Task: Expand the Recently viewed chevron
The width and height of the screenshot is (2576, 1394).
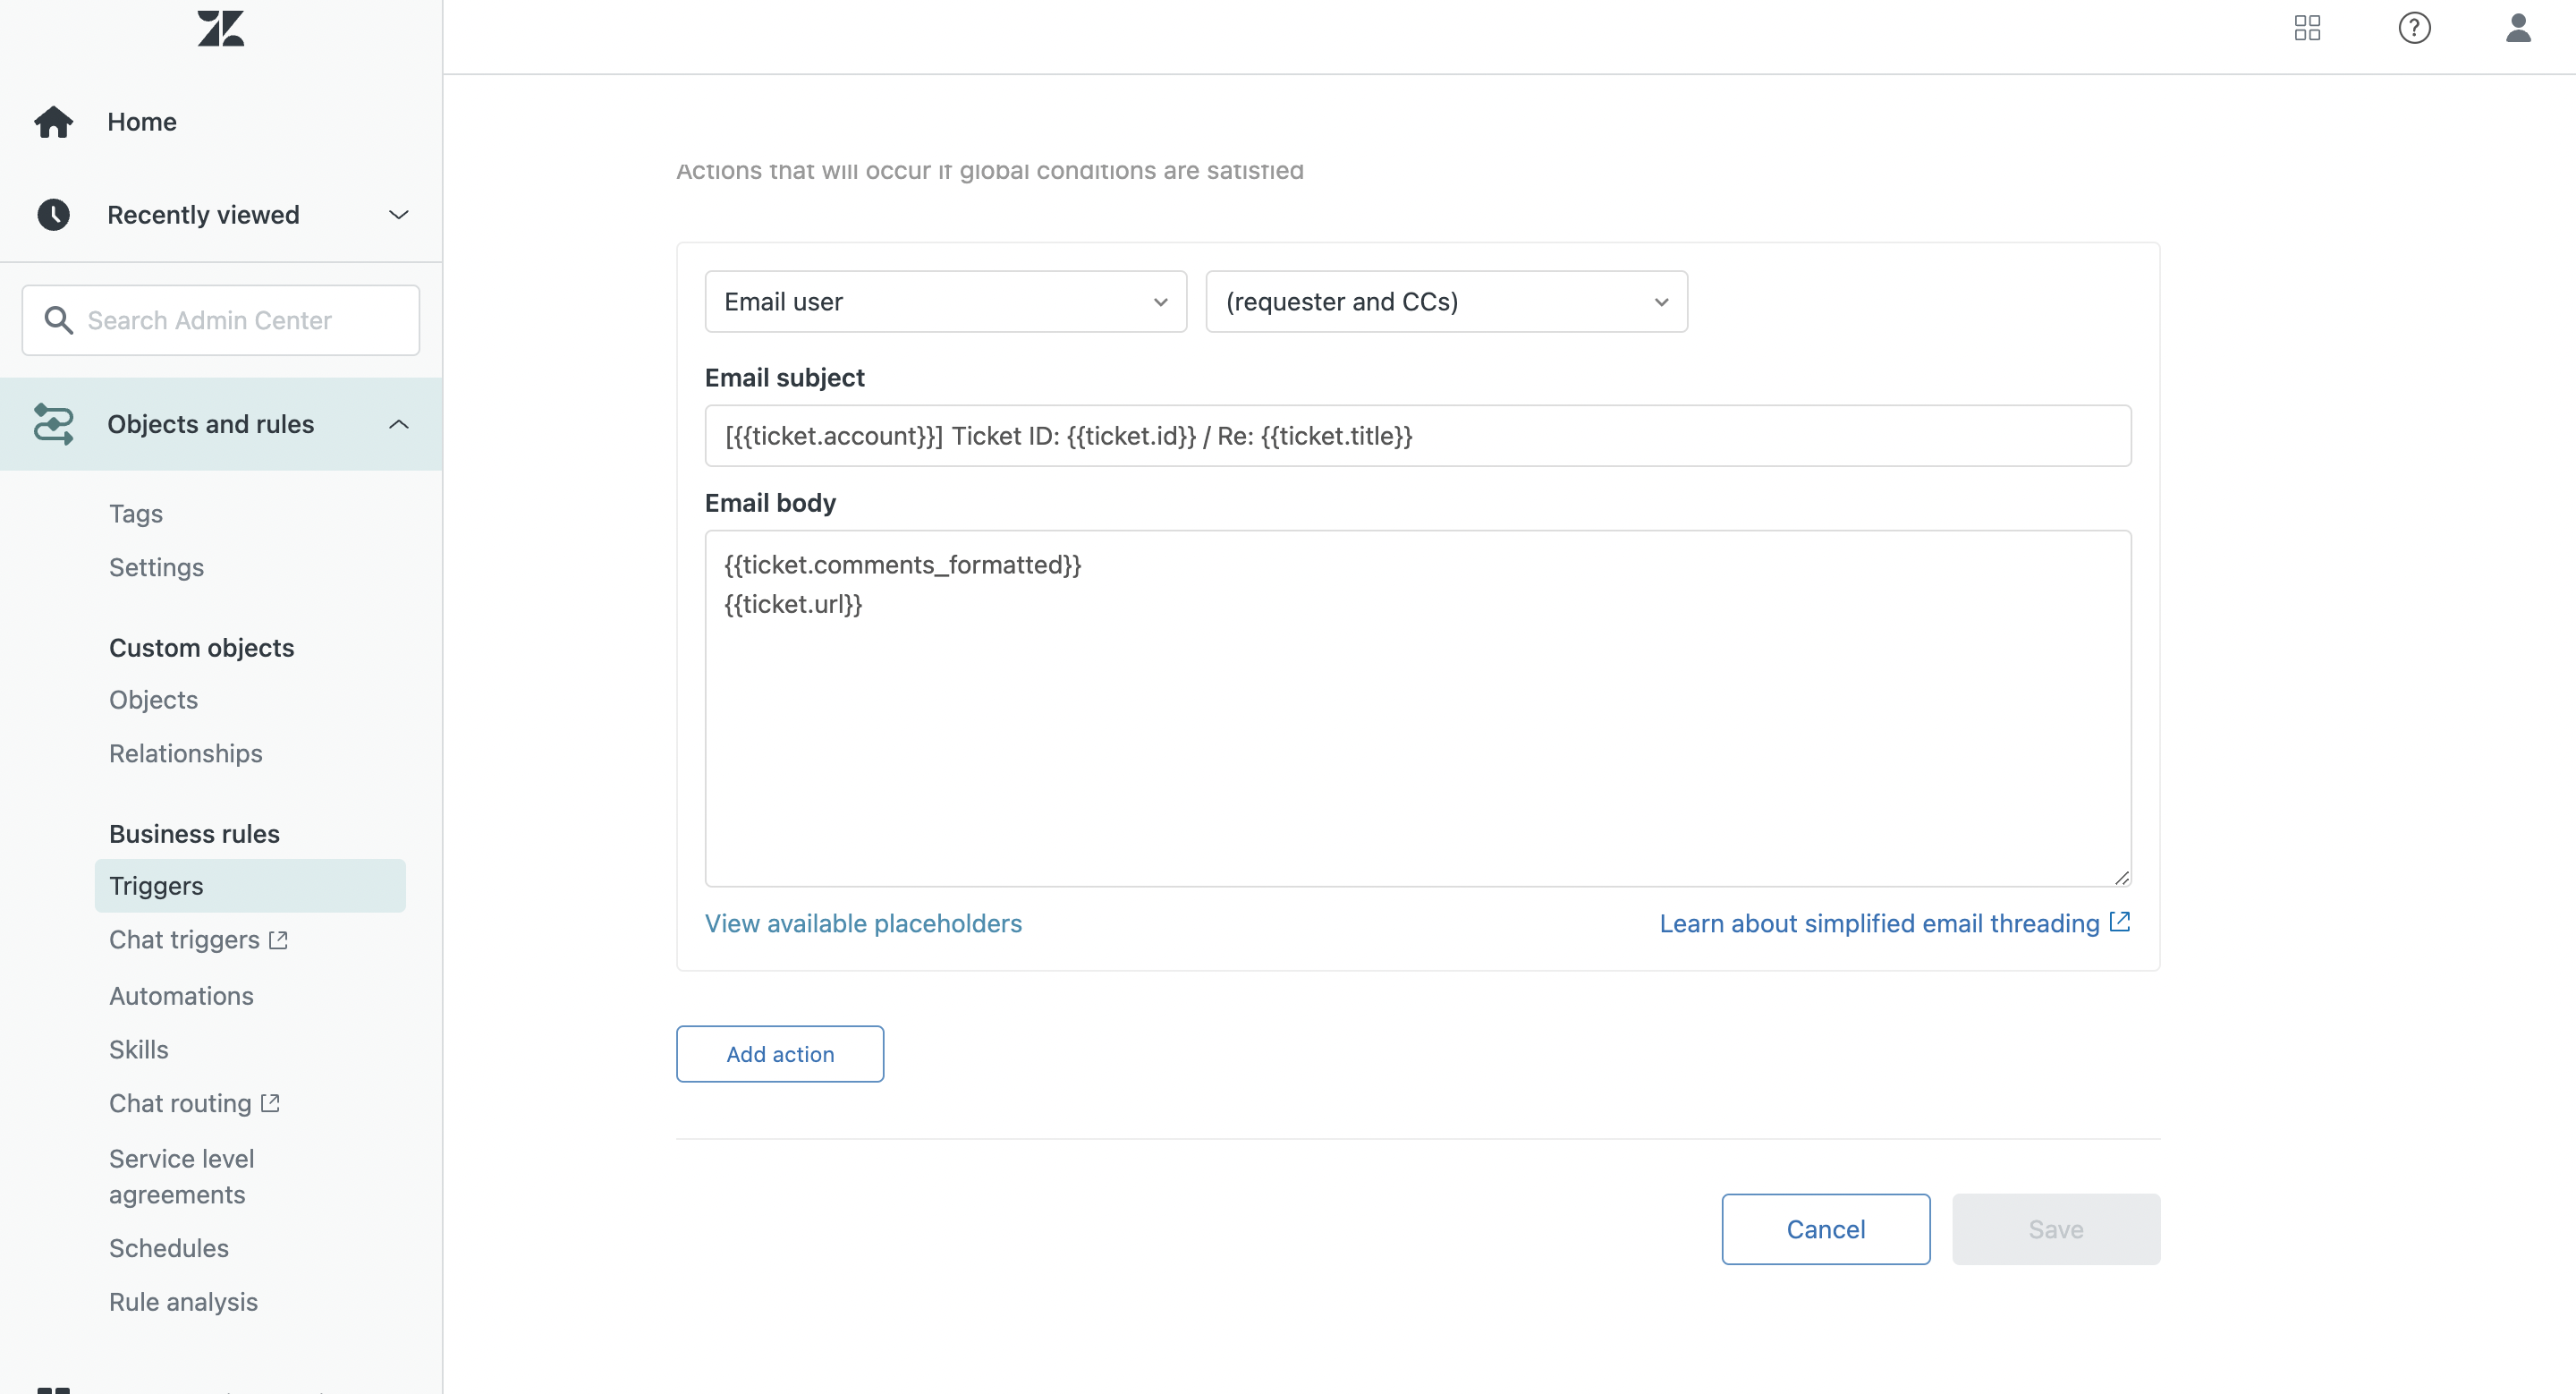Action: pyautogui.click(x=398, y=215)
